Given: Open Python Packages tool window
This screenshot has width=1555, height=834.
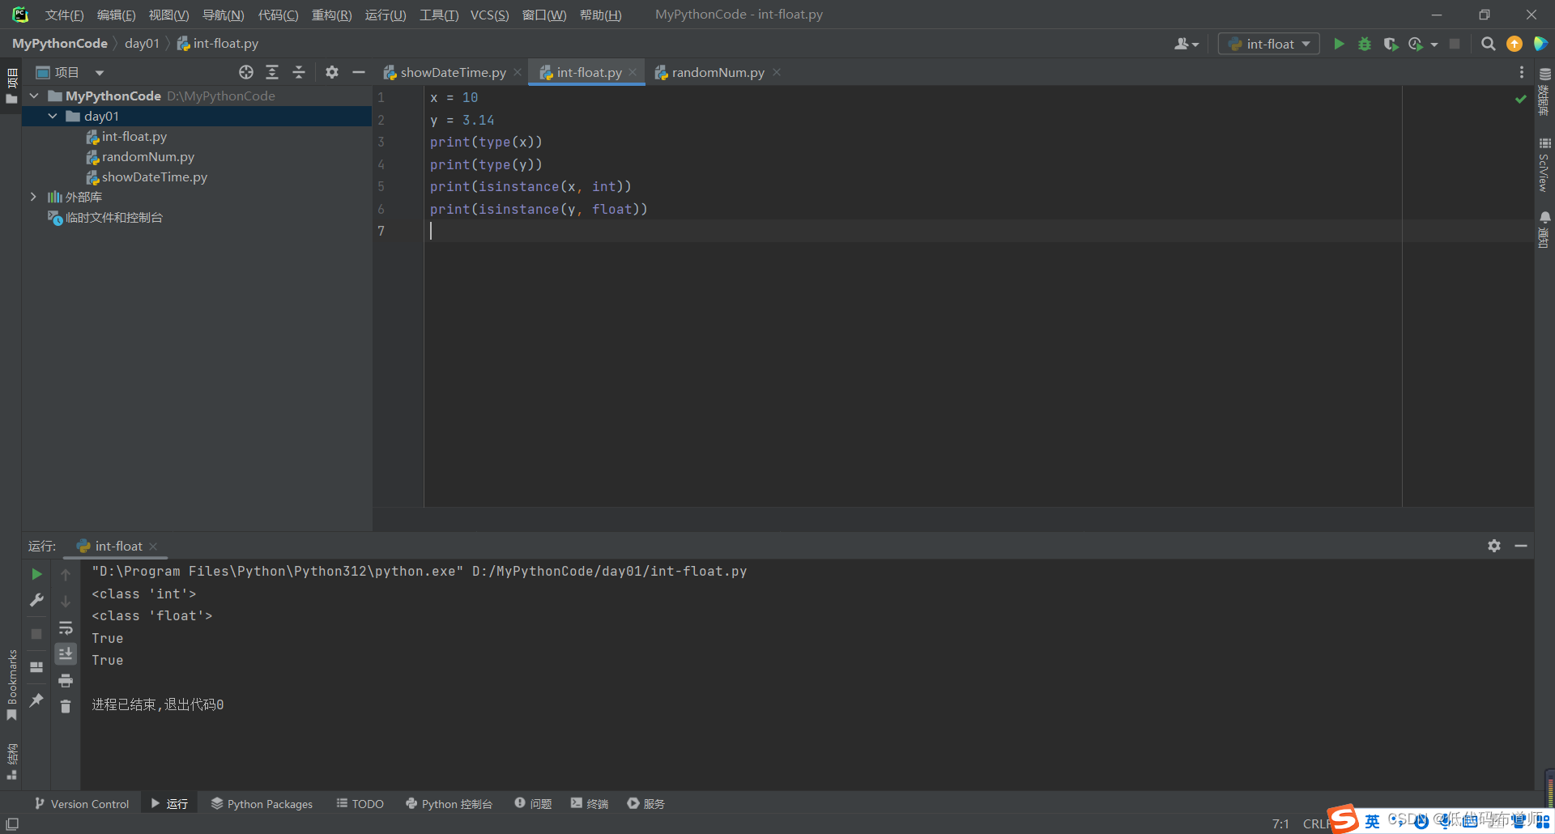Looking at the screenshot, I should [x=262, y=803].
